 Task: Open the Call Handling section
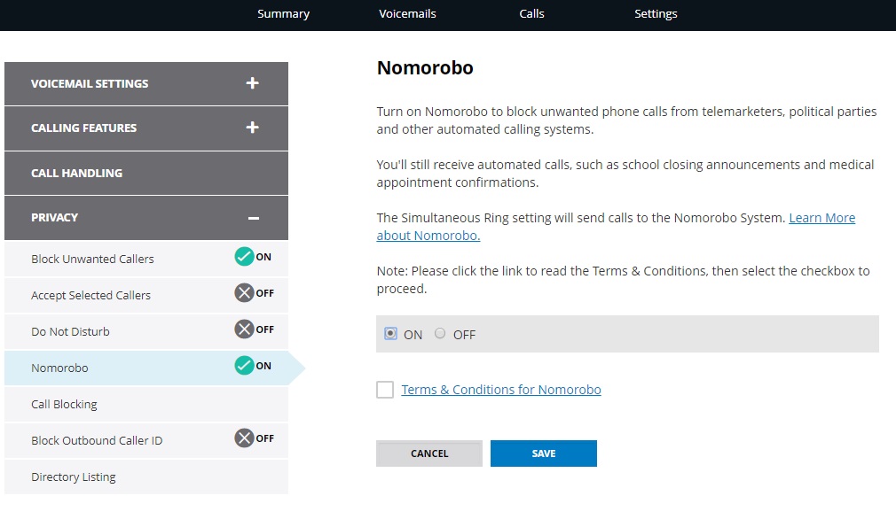(146, 174)
